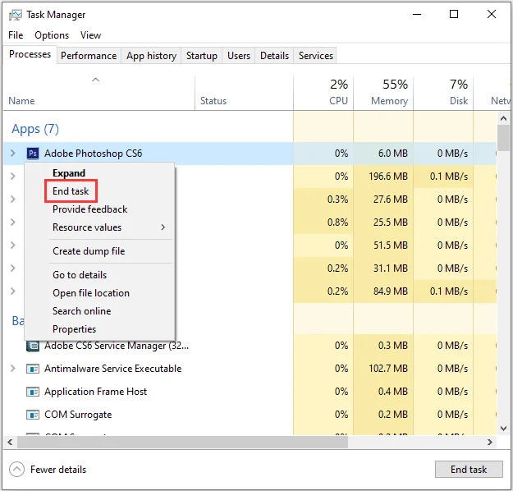Switch to the Processes tab
Screen dimensions: 513x491
coord(30,54)
